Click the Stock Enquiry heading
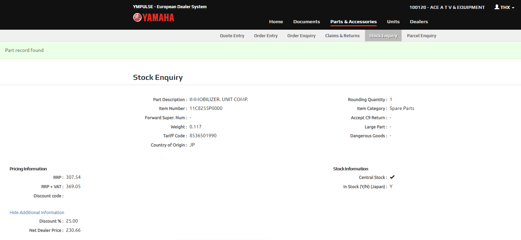 pos(158,77)
